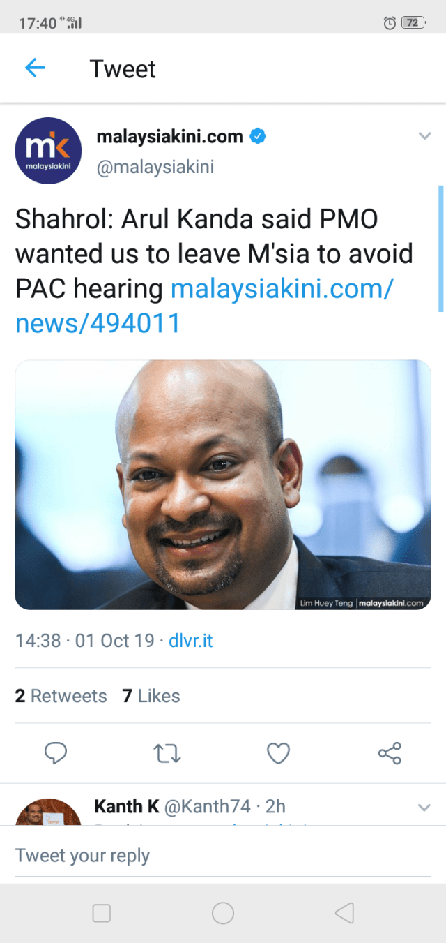Tap the malaysiakini profile avatar

49,151
